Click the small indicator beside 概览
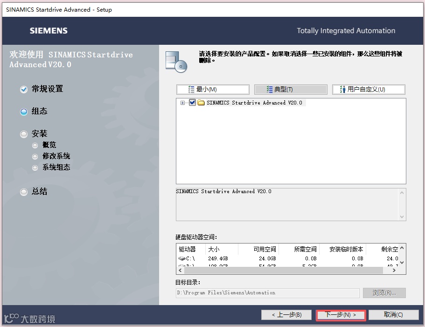 35,146
